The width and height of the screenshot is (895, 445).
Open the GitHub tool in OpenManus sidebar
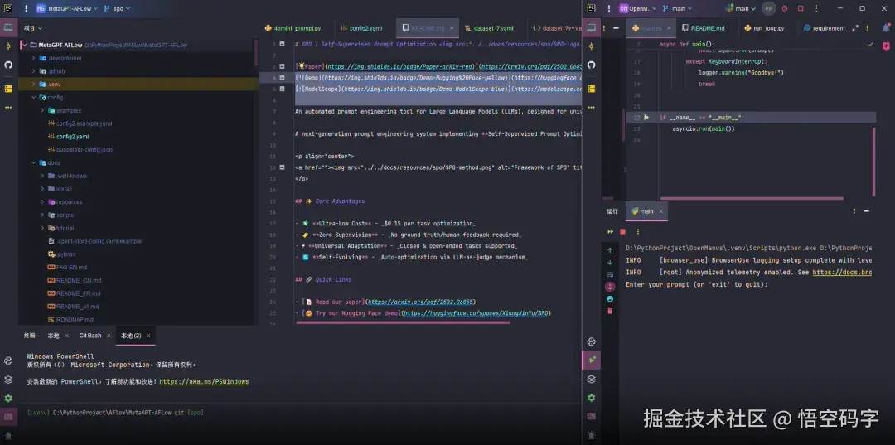592,65
